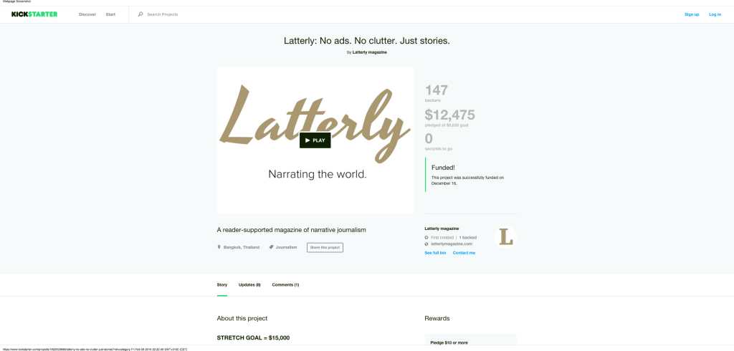Open the Bangkok, Thailand location link
Image resolution: width=734 pixels, height=351 pixels.
(241, 247)
